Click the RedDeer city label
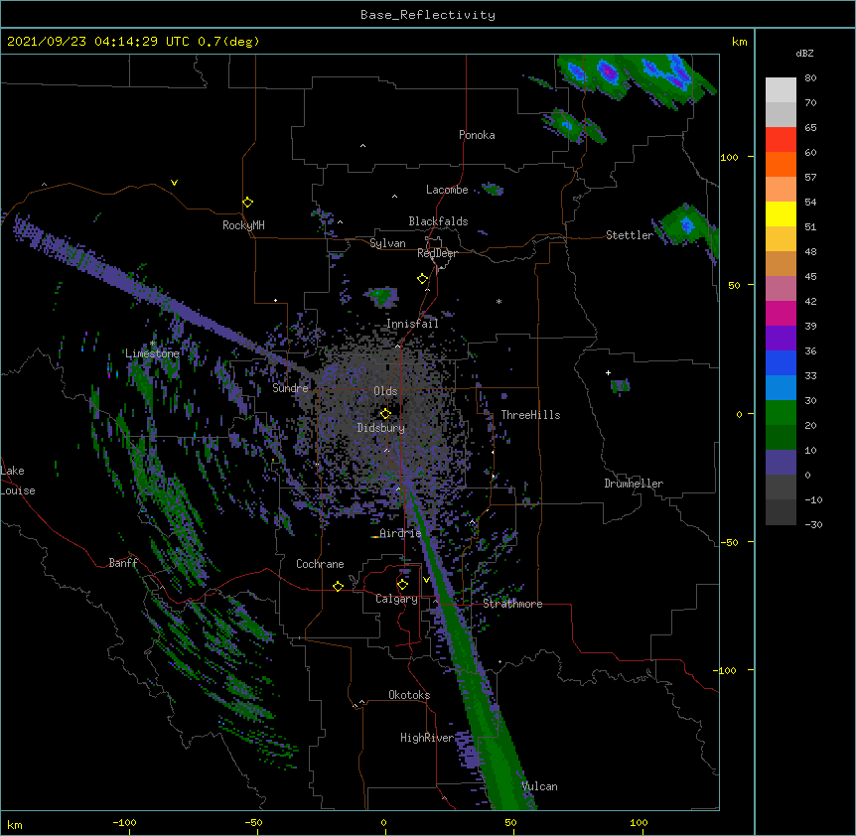 (437, 253)
